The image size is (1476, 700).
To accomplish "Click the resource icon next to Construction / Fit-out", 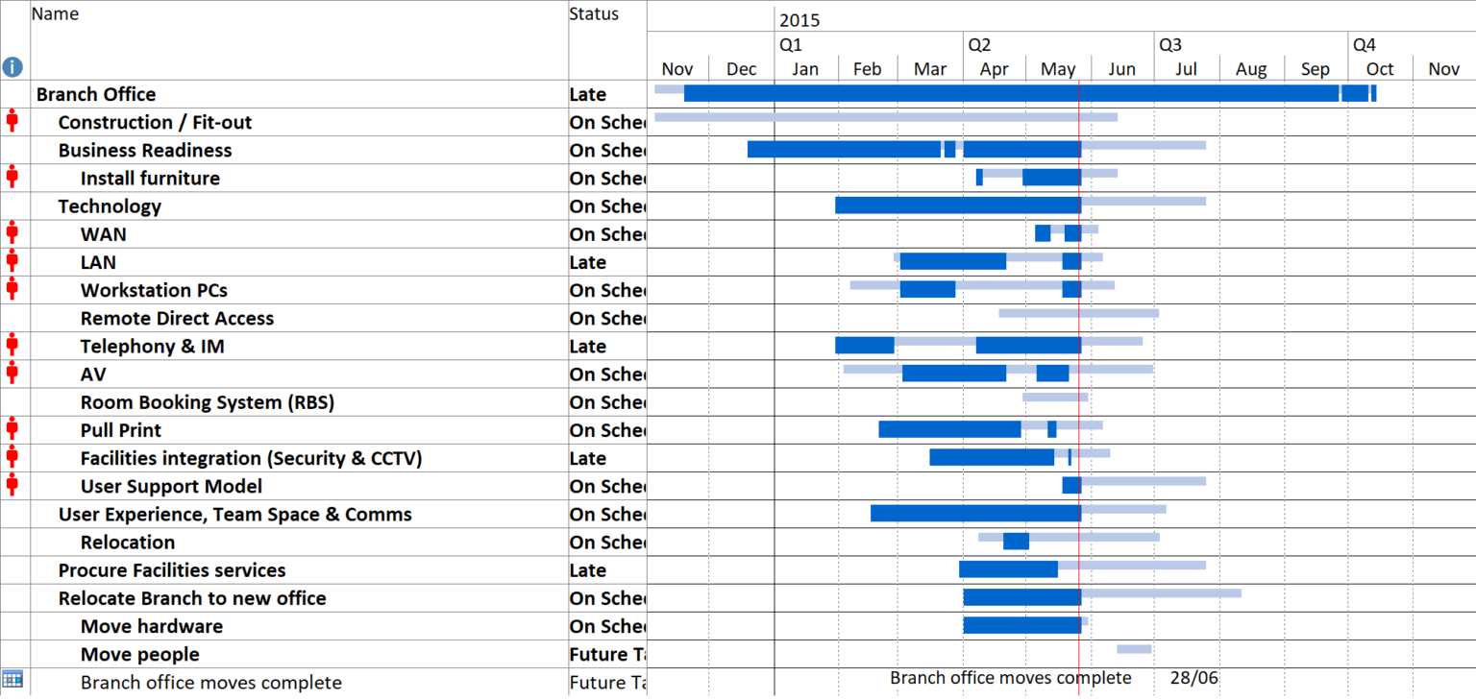I will tap(12, 120).
